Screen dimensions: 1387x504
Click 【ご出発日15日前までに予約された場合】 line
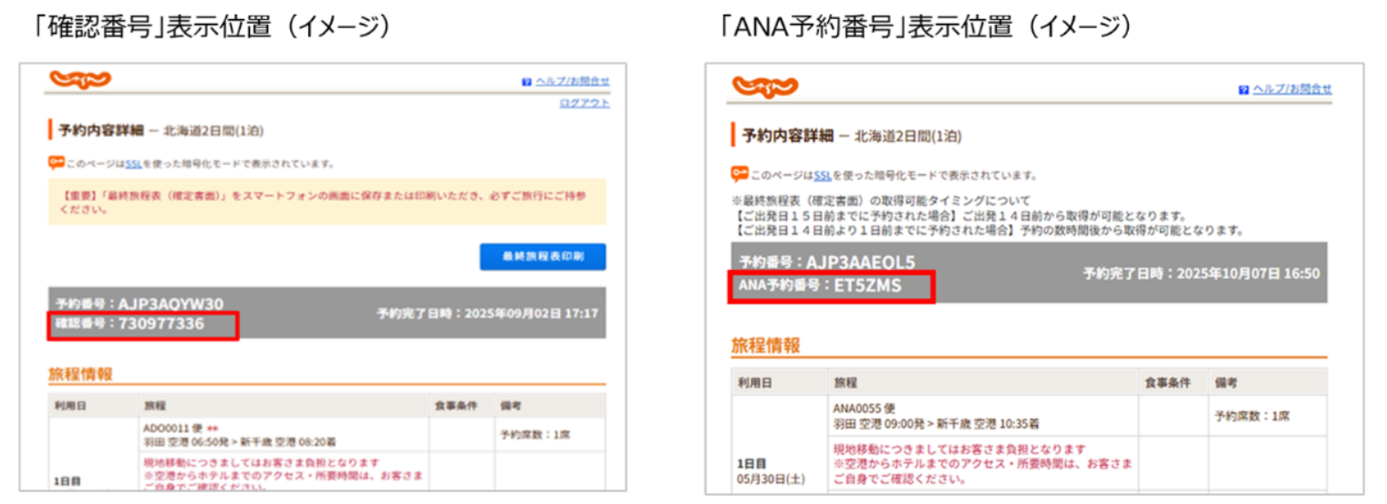pyautogui.click(x=960, y=216)
